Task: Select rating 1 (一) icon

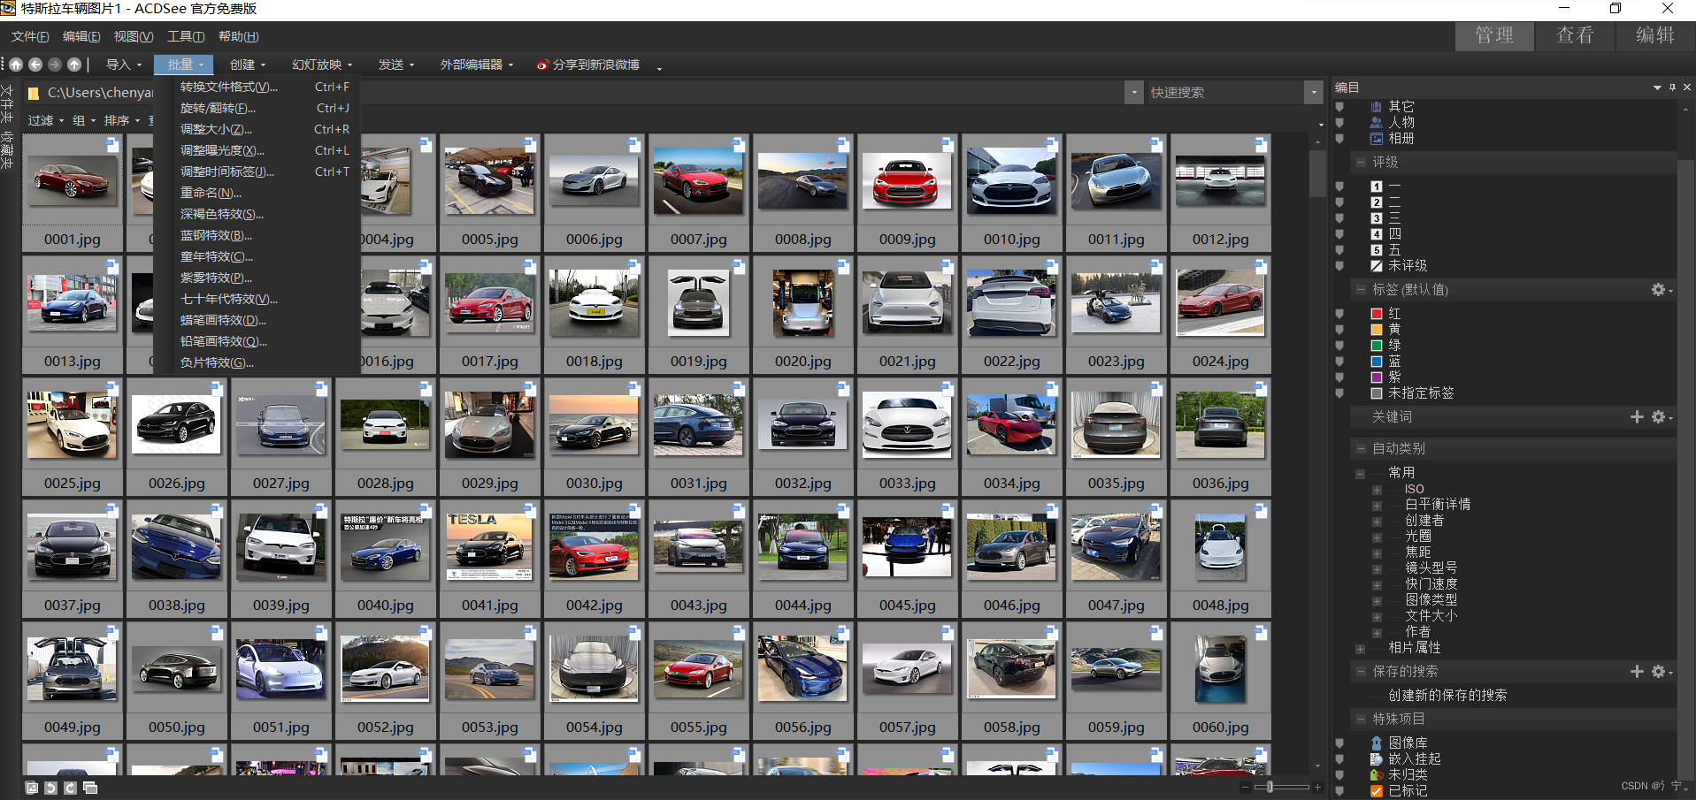Action: tap(1377, 187)
